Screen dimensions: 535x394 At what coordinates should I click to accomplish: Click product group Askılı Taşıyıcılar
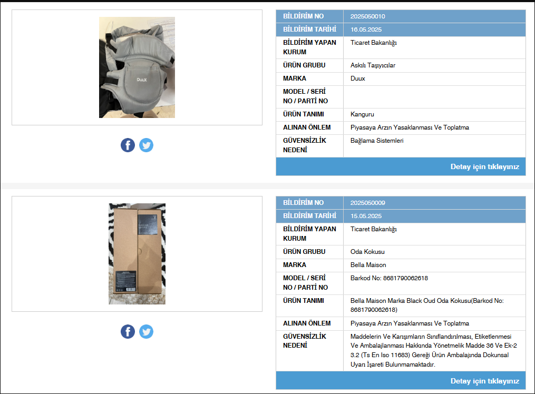click(373, 65)
